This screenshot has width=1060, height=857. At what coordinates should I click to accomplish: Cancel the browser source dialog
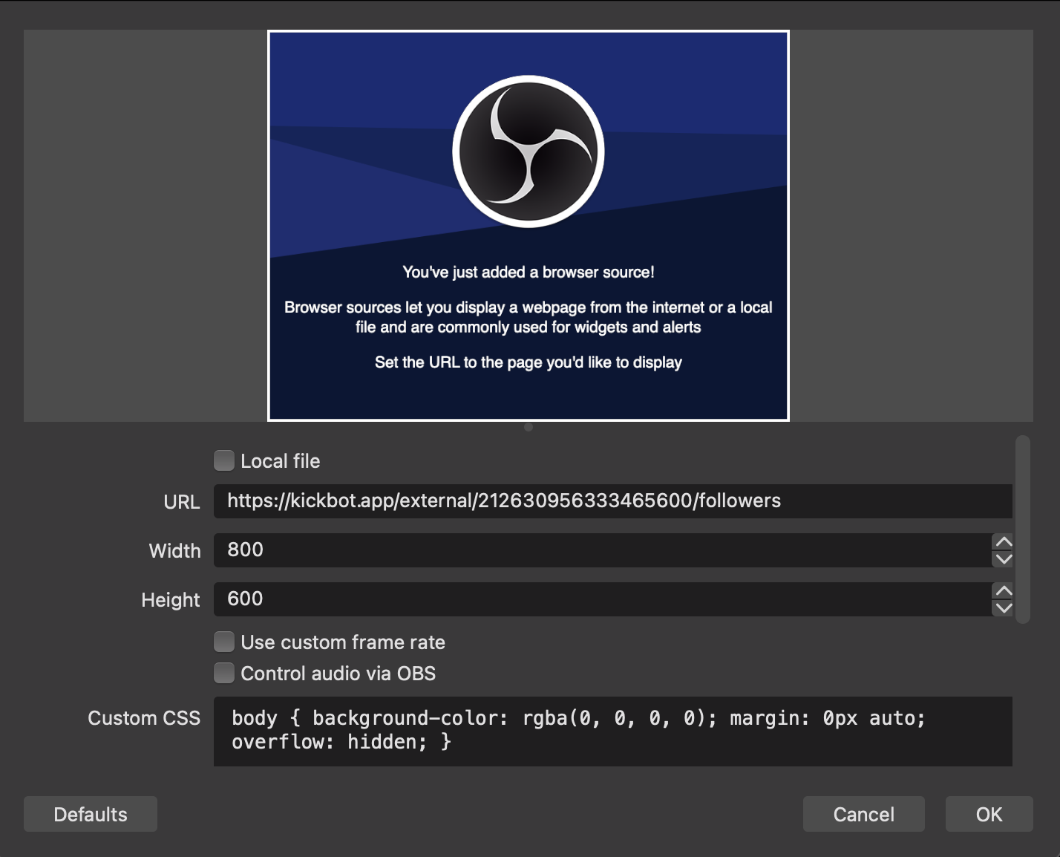(864, 814)
